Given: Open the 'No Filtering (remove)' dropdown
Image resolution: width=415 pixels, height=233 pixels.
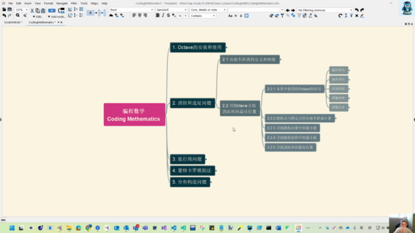Looking at the screenshot, I should [x=351, y=10].
